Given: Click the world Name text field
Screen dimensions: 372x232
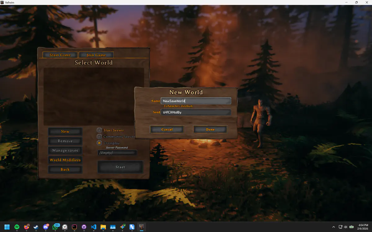Looking at the screenshot, I should click(x=196, y=101).
